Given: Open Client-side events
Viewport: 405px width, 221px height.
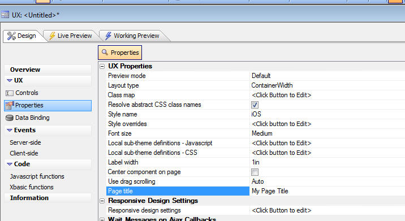Looking at the screenshot, I should (24, 153).
